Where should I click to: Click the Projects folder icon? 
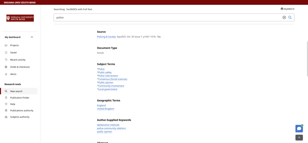(x=6, y=45)
